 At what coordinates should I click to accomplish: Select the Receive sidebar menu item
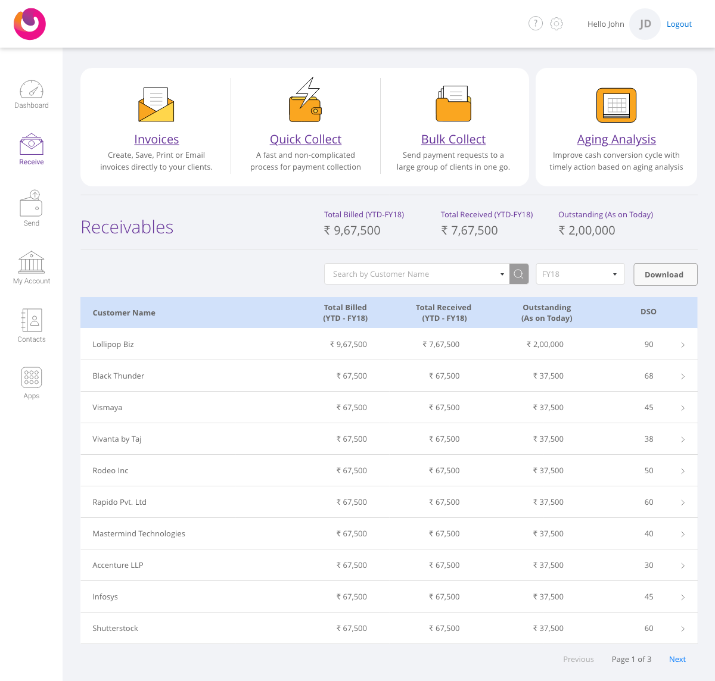click(32, 149)
